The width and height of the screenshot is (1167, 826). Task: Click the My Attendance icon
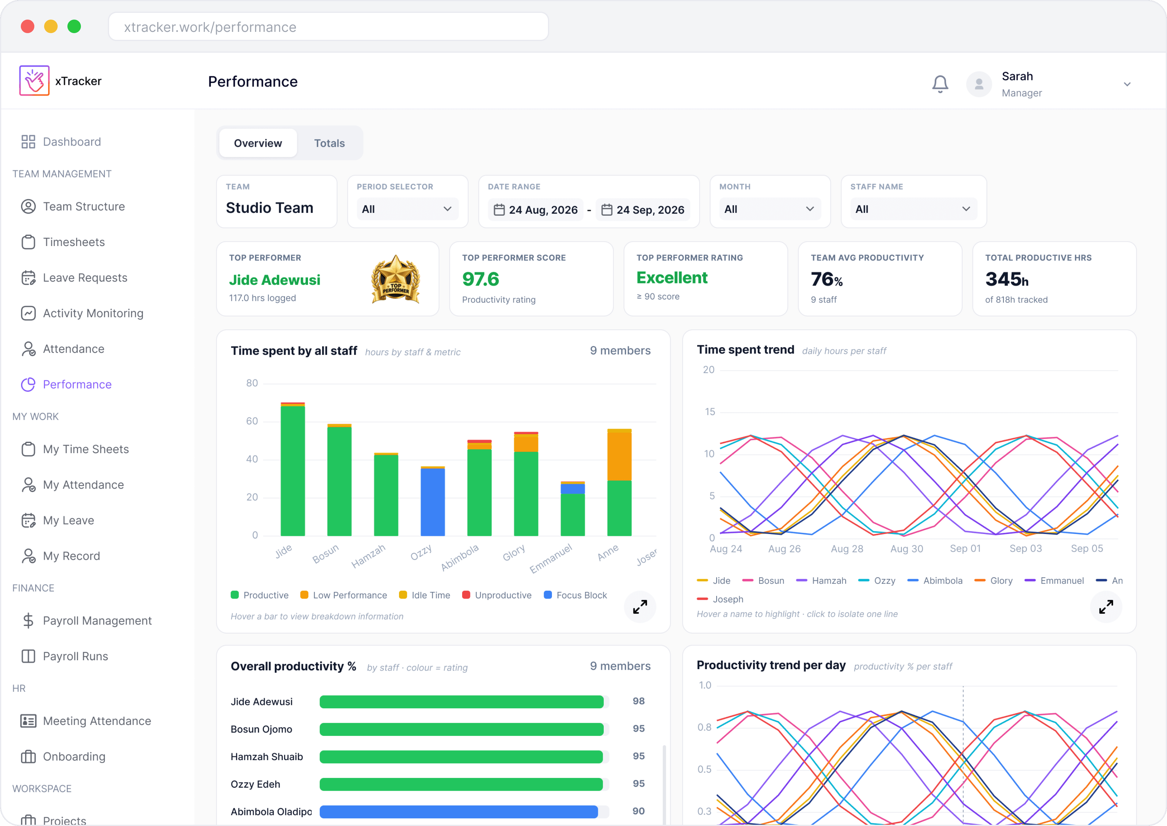point(28,485)
